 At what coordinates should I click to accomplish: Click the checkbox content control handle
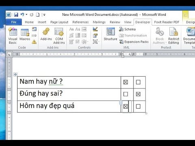(121, 103)
